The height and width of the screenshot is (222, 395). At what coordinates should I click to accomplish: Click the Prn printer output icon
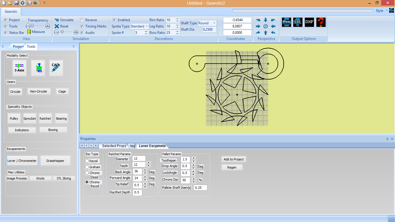tap(286, 22)
